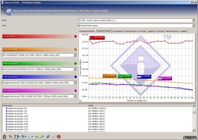
Task: Click the Parameter column header
Action: [45, 105]
